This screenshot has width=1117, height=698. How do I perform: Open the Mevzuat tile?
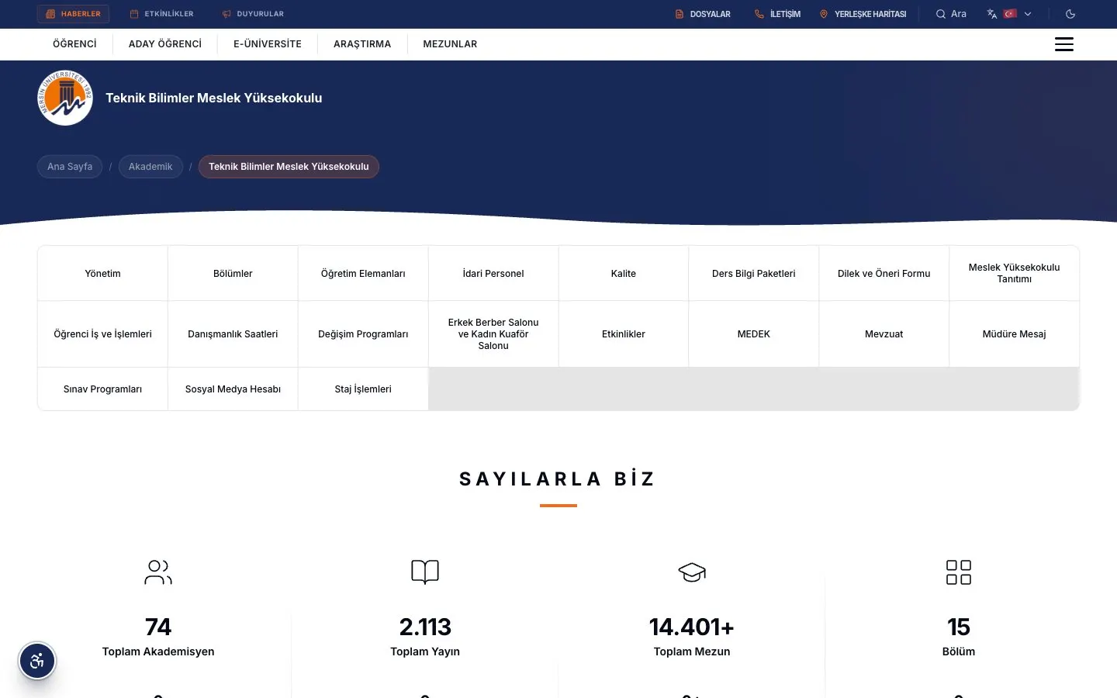(x=884, y=334)
